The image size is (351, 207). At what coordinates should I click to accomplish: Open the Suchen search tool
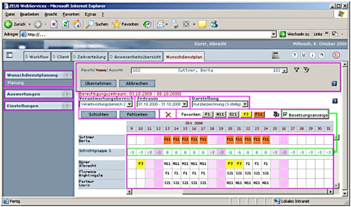point(97,24)
